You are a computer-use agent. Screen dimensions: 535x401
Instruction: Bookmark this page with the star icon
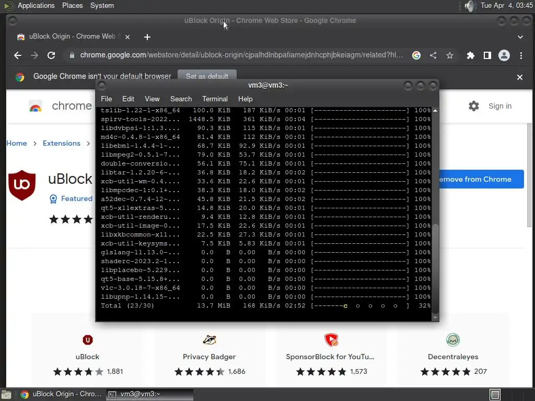(x=450, y=55)
